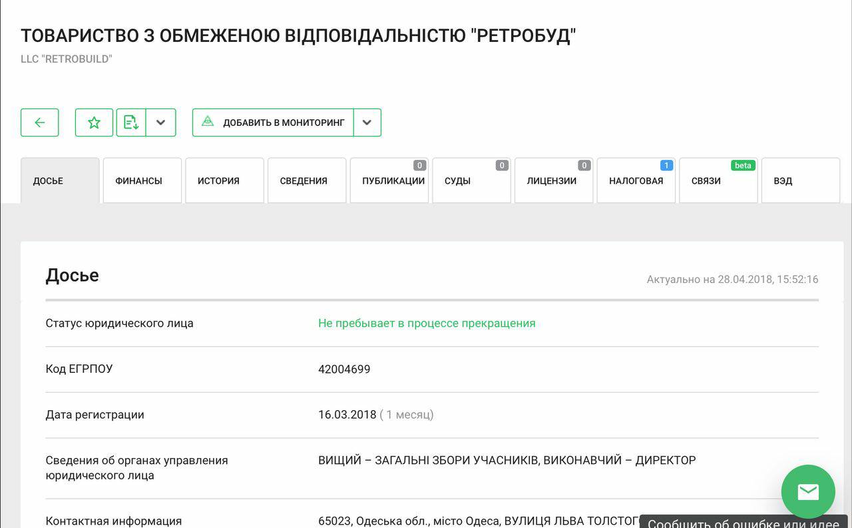This screenshot has height=528, width=852.
Task: Expand the export options dropdown arrow
Action: (160, 123)
